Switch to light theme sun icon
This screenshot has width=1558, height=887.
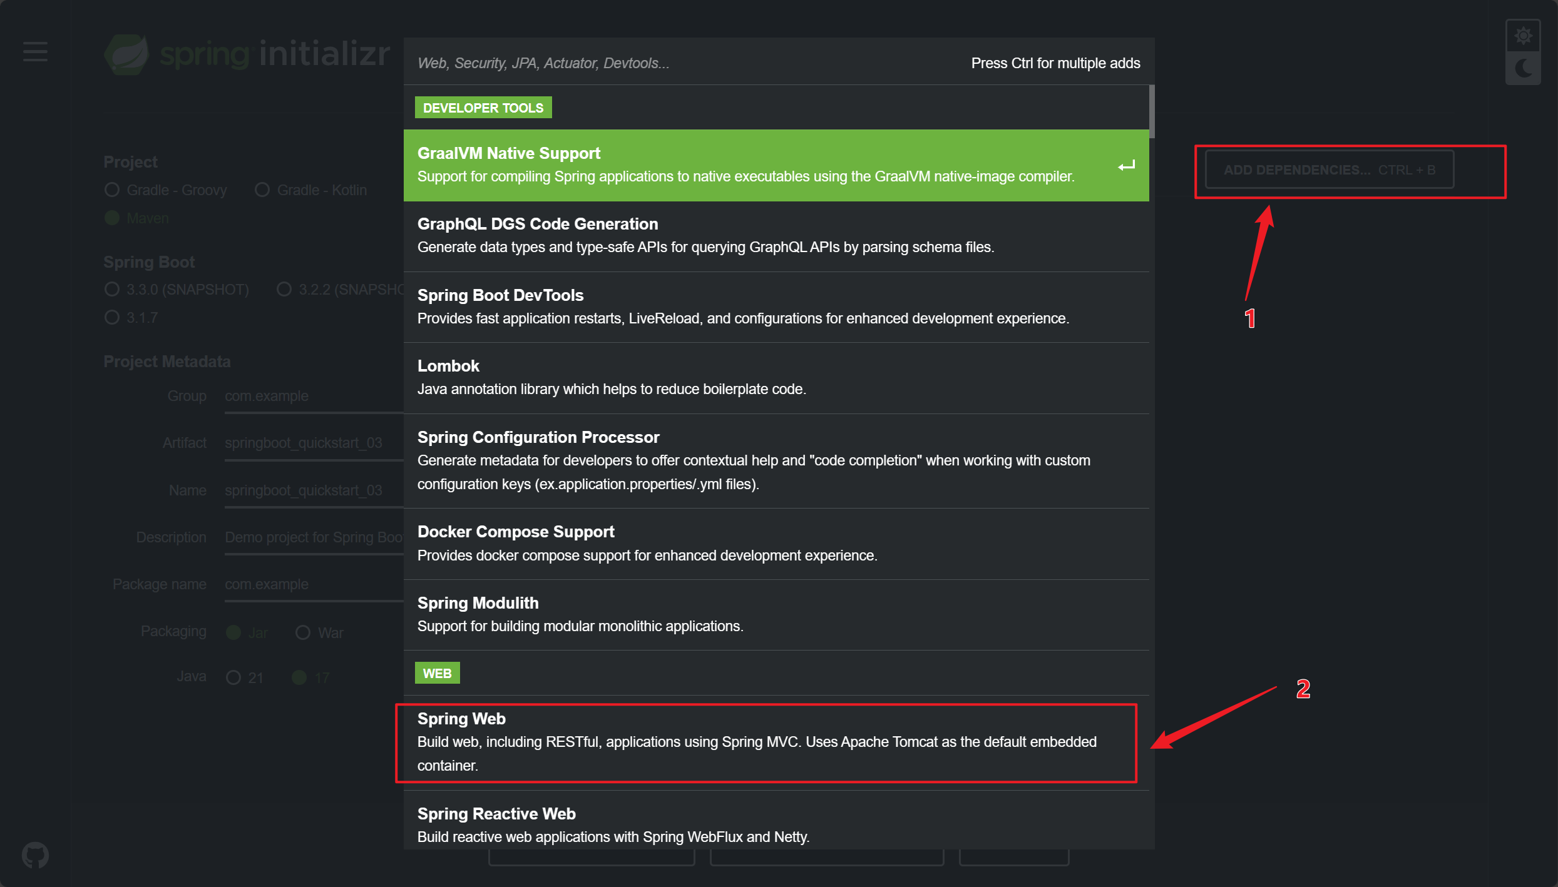click(x=1523, y=36)
